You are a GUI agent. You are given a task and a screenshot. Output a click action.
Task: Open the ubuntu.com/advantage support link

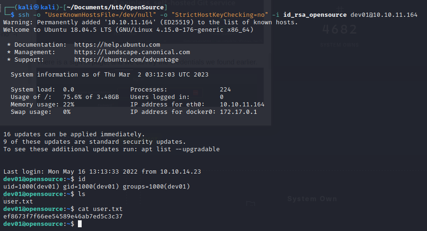(x=126, y=59)
